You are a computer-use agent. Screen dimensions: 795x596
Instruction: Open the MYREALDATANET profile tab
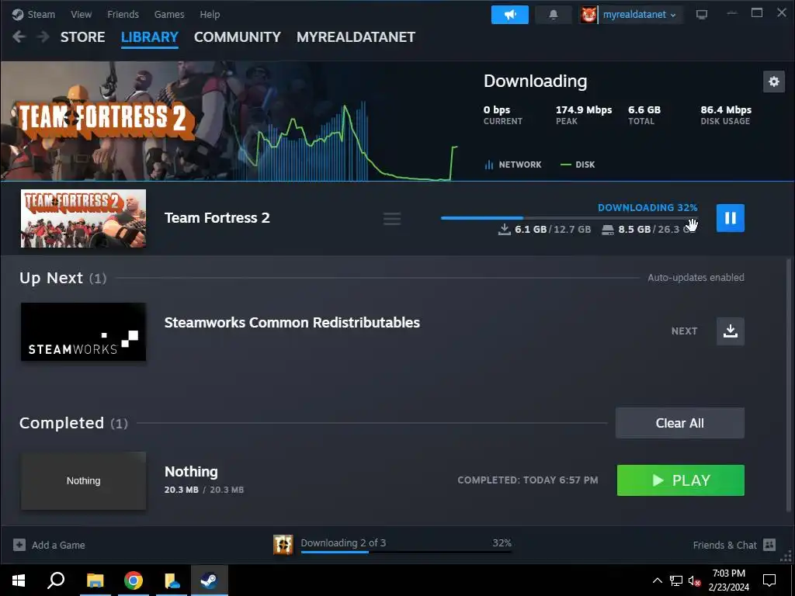coord(356,37)
